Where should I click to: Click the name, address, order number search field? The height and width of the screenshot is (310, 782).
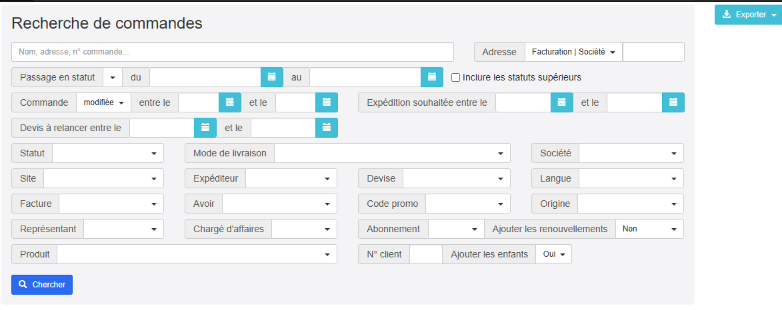tap(232, 52)
